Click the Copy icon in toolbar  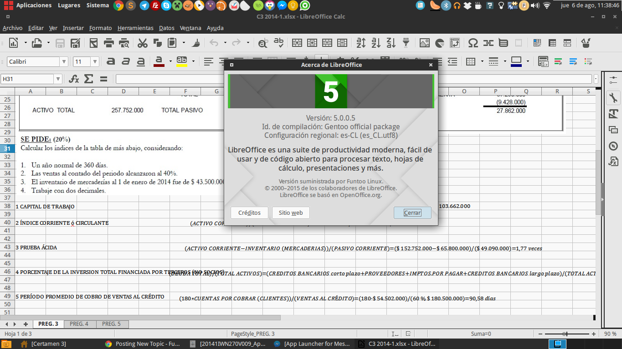pos(158,43)
